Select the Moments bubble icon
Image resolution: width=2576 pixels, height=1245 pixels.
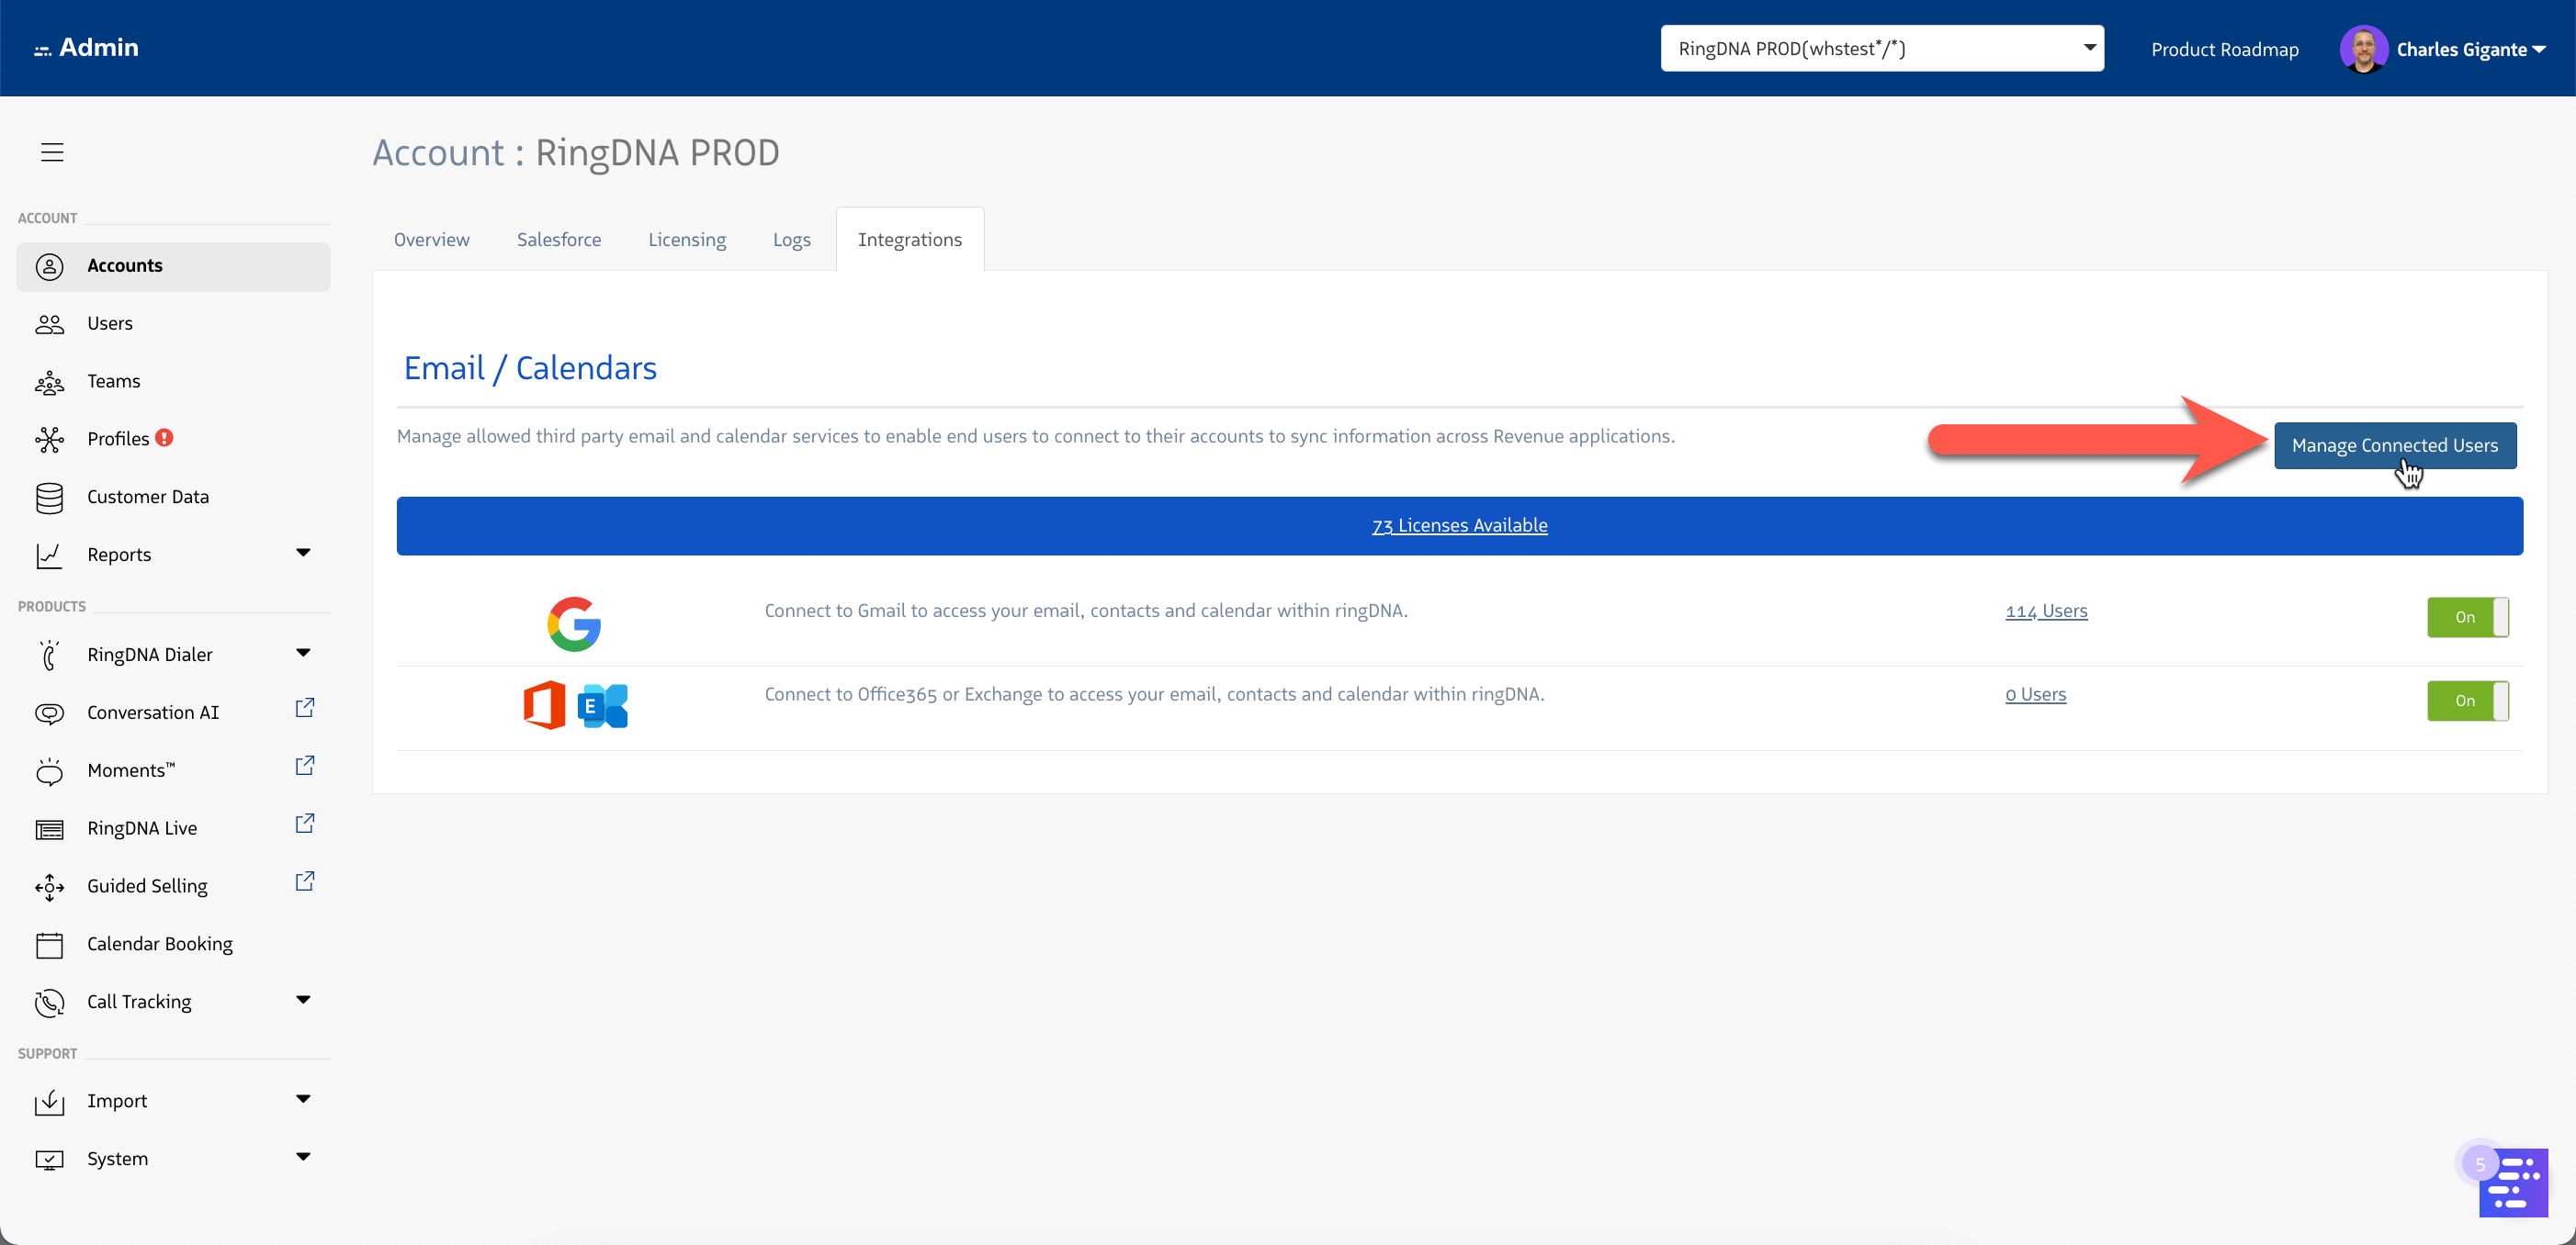point(49,770)
